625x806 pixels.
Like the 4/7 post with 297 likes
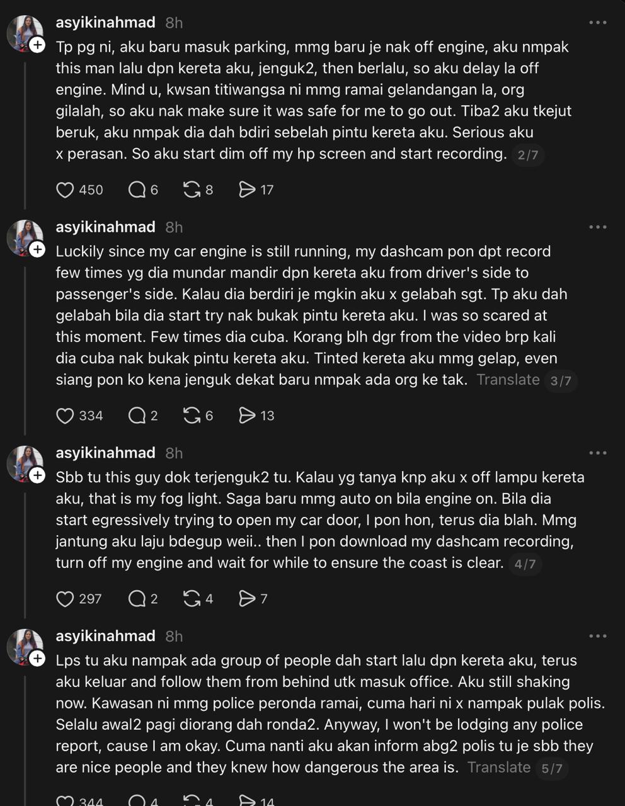(x=66, y=599)
